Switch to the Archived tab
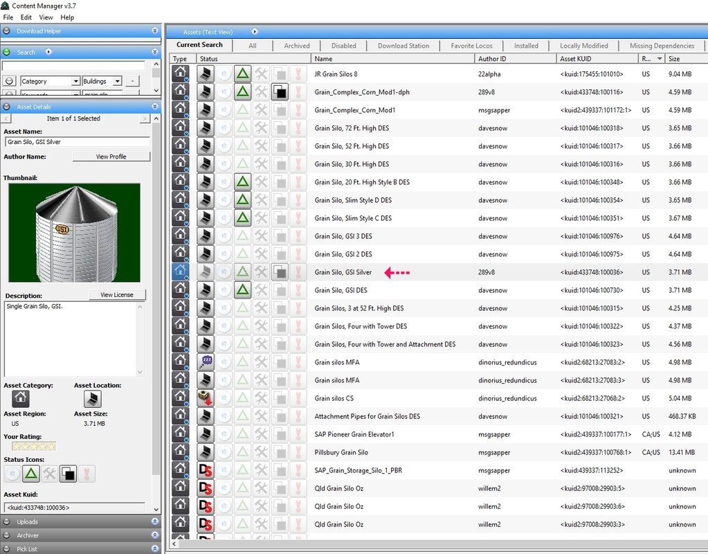Screen dimensions: 708x554 coord(297,46)
